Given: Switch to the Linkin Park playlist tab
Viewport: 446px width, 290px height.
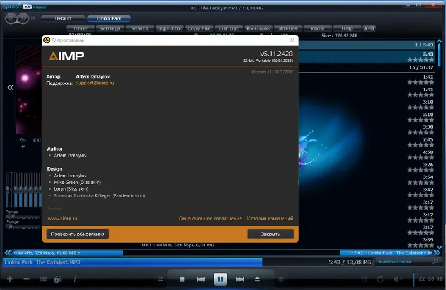Looking at the screenshot, I should coord(109,18).
